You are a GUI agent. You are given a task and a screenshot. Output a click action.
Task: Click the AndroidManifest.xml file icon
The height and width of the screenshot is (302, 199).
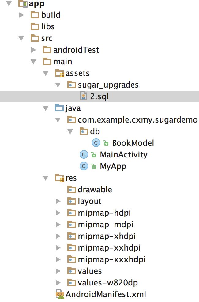[x=60, y=294]
